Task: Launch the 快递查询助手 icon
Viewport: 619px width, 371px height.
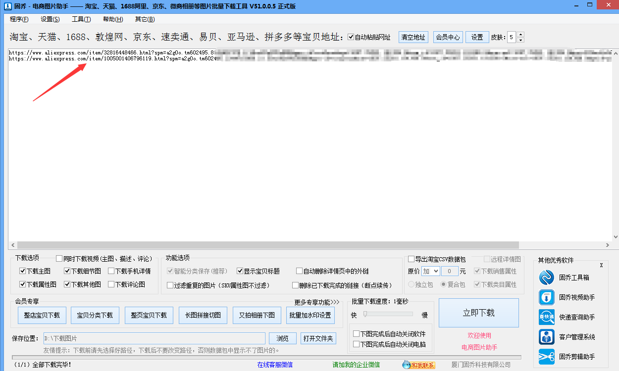Action: (x=547, y=317)
